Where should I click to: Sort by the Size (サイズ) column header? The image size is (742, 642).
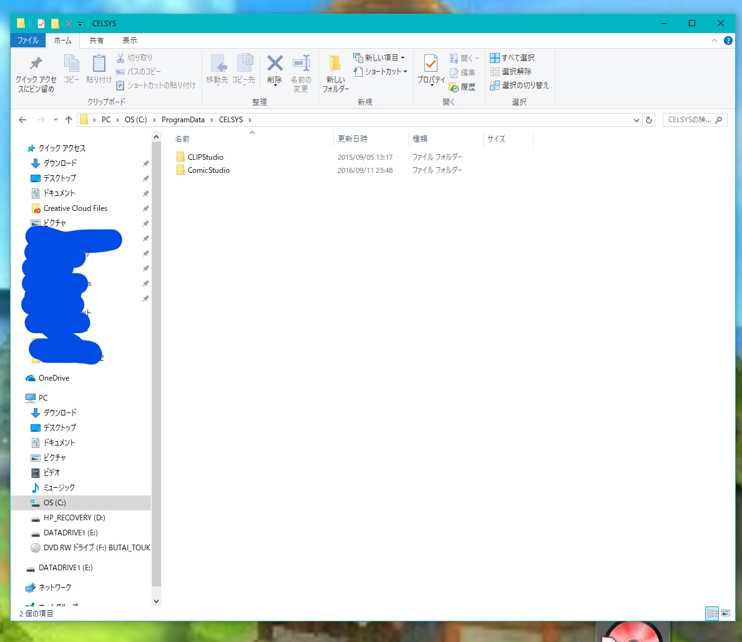click(496, 139)
